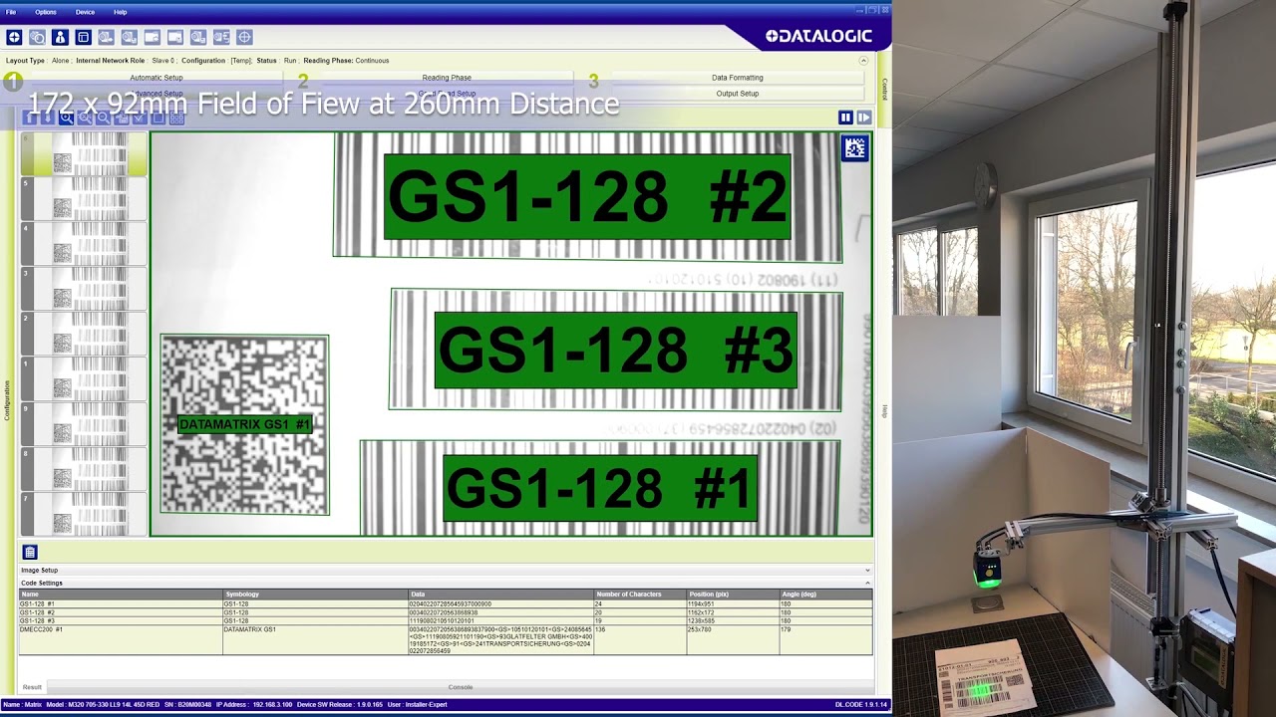Select the DMECC200 #1 table row
The height and width of the screenshot is (717, 1276).
(446, 640)
